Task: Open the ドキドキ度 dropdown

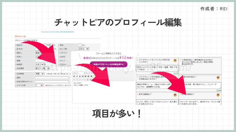Action: pos(39,85)
